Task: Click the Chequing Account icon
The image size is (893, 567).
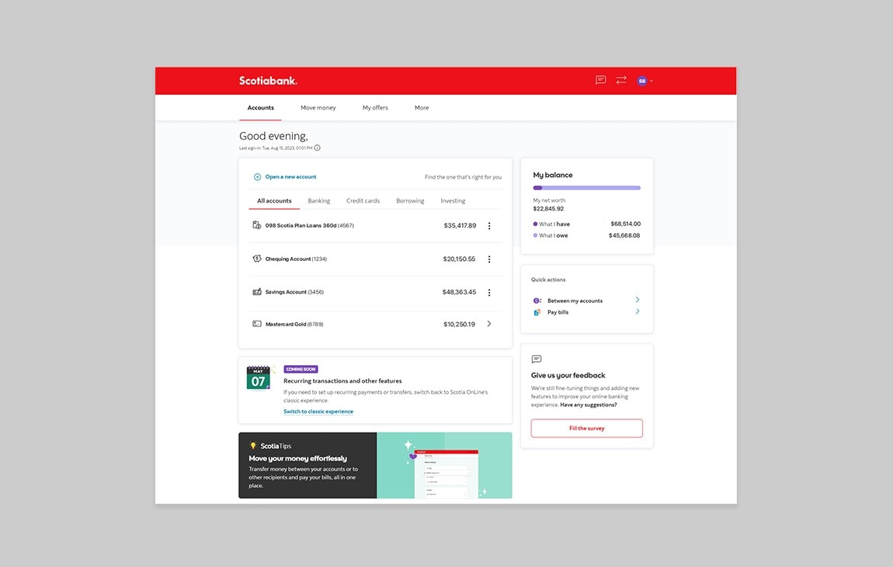Action: (x=257, y=259)
